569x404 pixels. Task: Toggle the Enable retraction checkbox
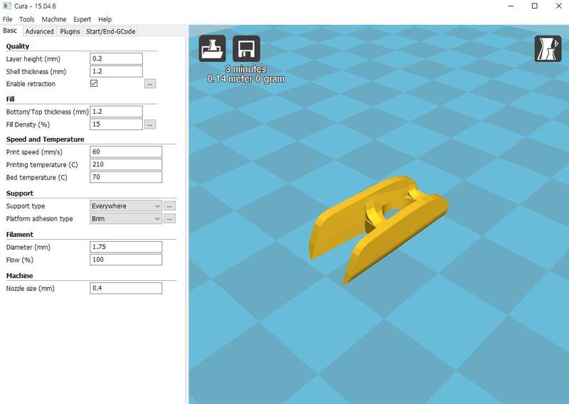[x=94, y=83]
